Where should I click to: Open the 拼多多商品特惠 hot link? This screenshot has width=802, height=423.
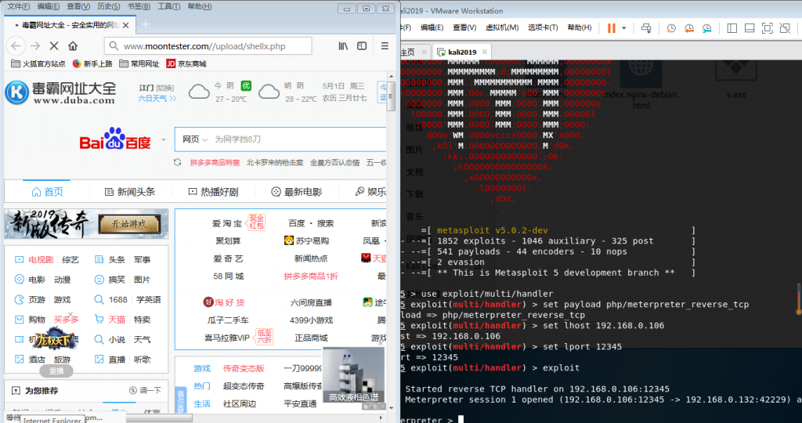tap(215, 163)
